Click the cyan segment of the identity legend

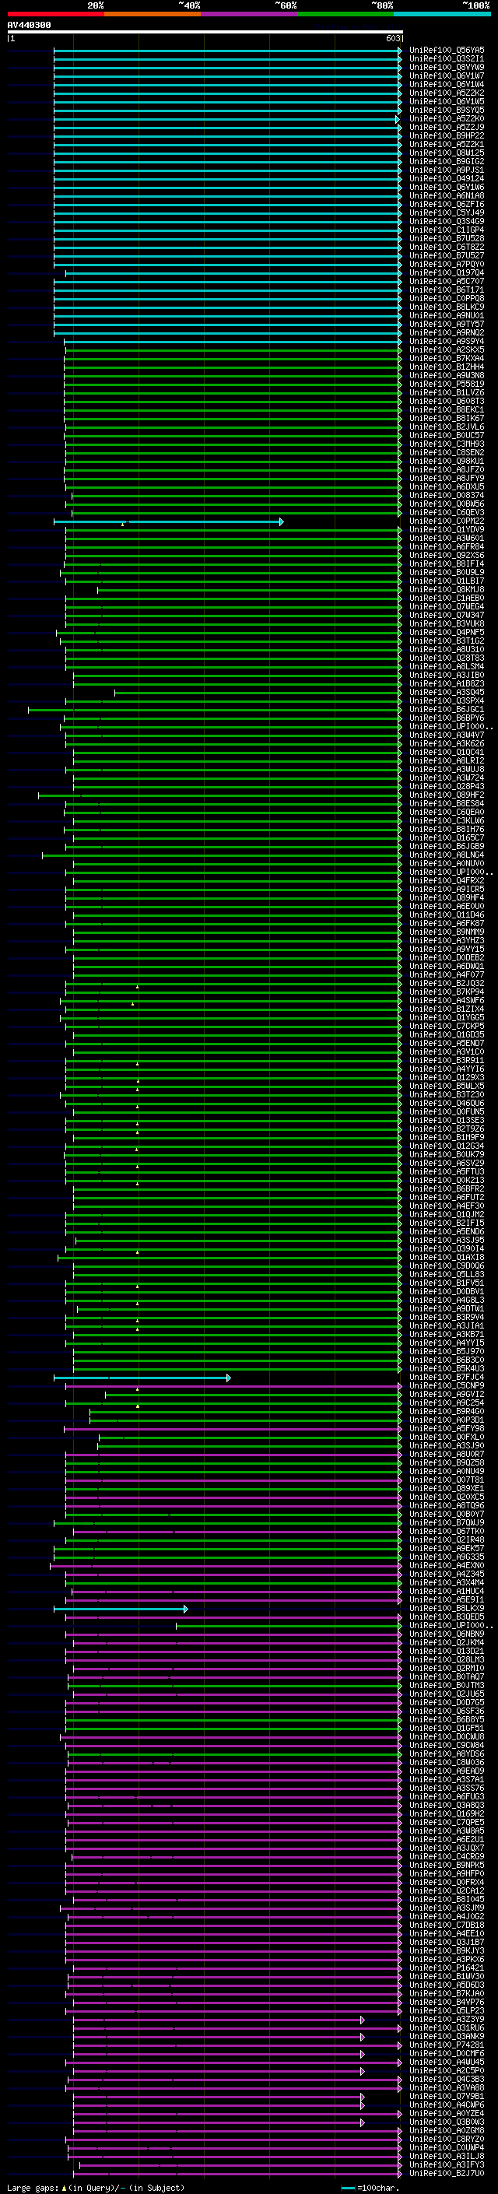click(x=442, y=14)
